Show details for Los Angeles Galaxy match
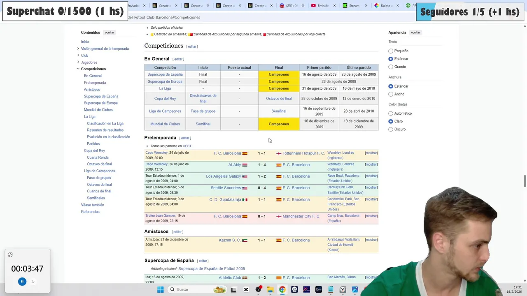 371,176
